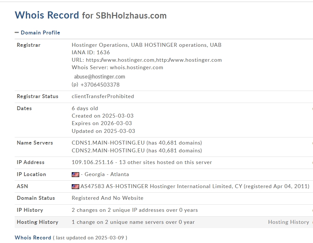Click the 'Updated on 2025-03-03' date
The width and height of the screenshot is (313, 243).
[x=103, y=131]
